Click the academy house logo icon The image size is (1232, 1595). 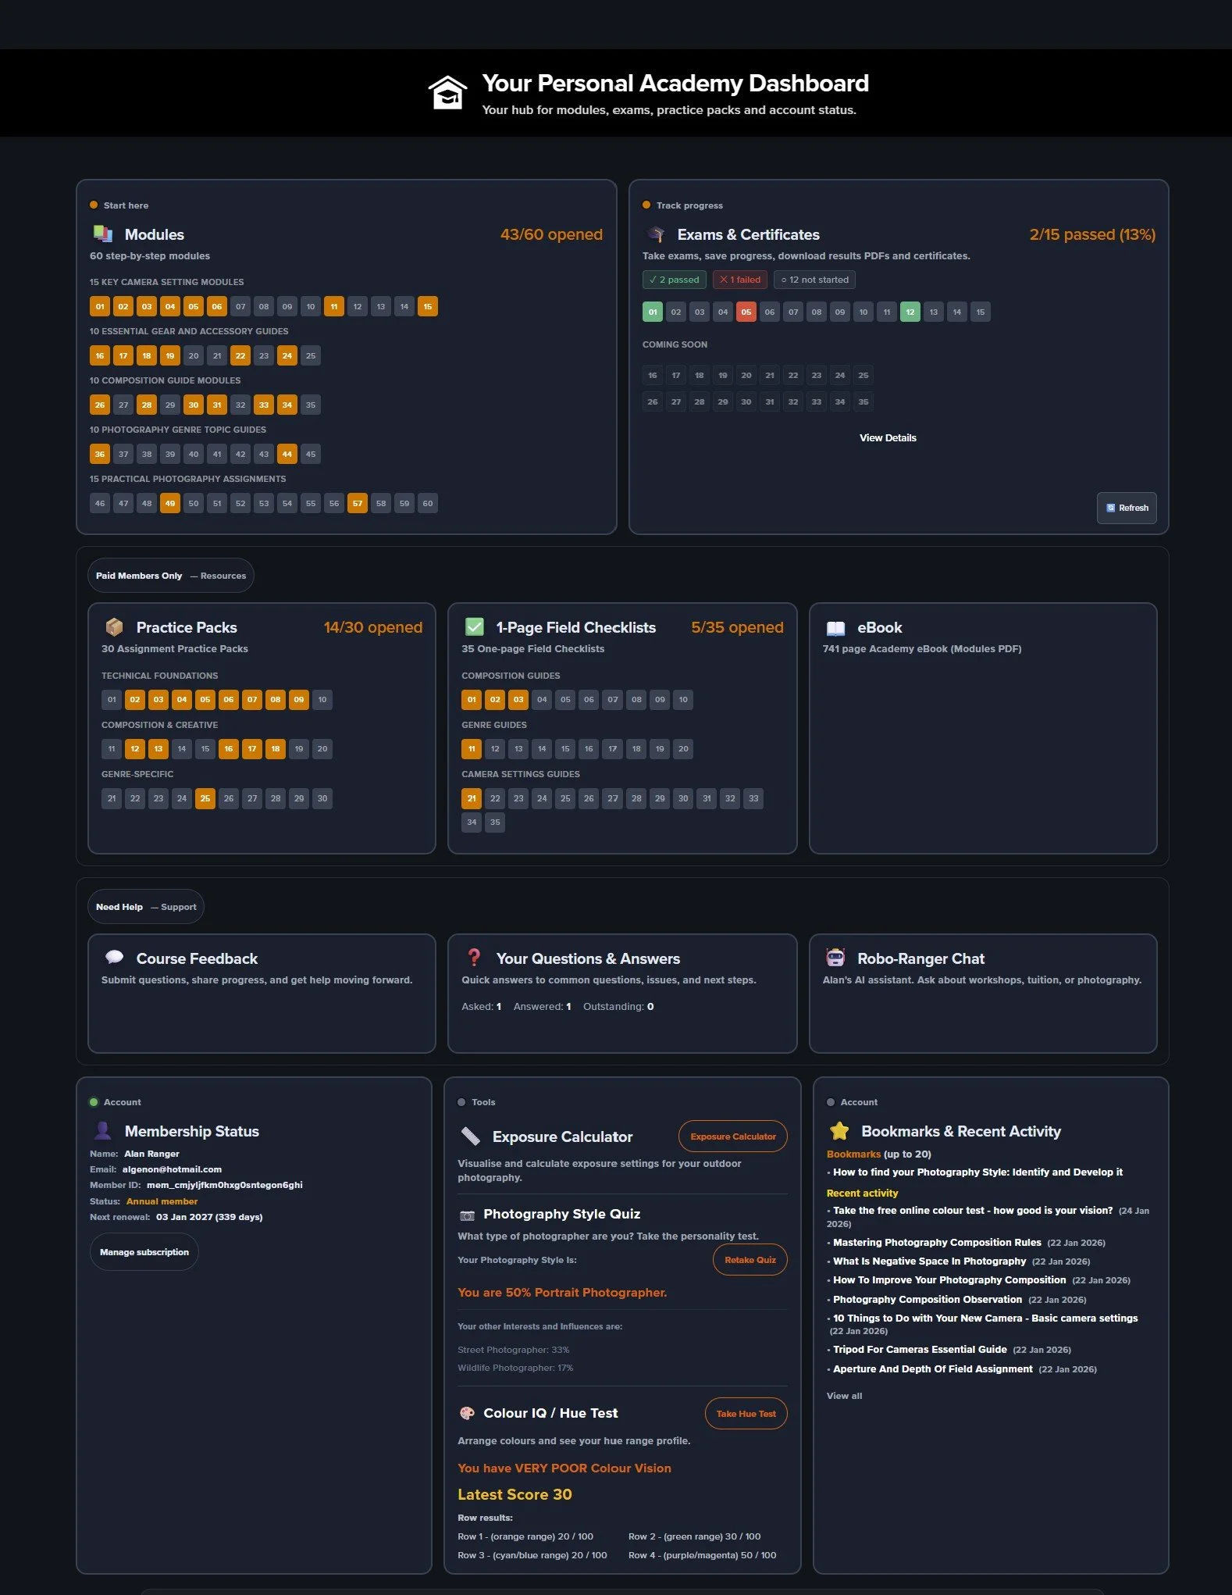coord(447,93)
